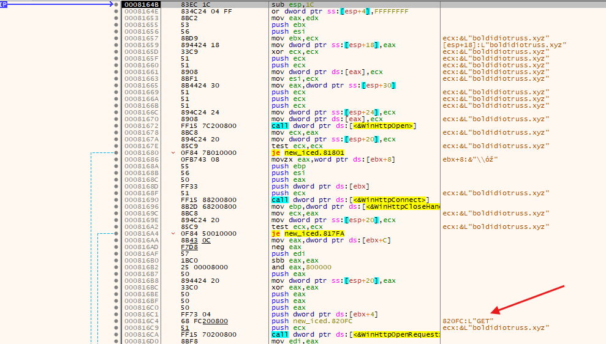The image size is (606, 344).
Task: Select address 00081657
Action: (142, 38)
